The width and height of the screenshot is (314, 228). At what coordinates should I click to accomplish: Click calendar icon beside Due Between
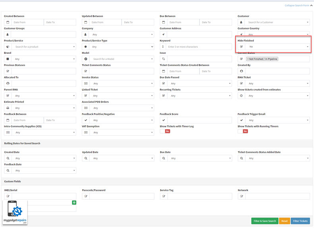click(163, 22)
